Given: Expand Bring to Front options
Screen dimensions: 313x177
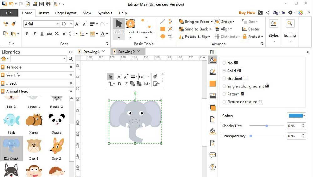Looking at the screenshot, I should click(211, 22).
